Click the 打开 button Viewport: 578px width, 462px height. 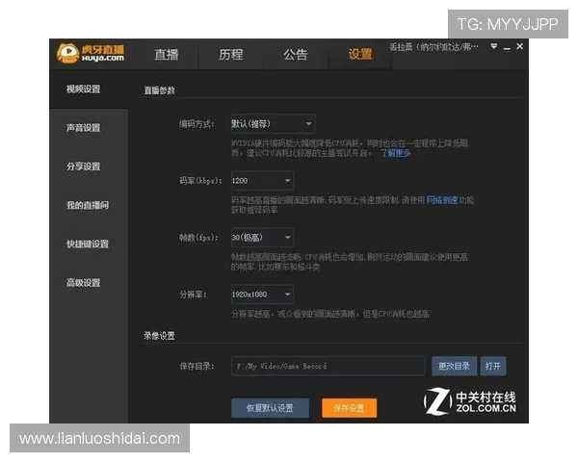point(493,366)
